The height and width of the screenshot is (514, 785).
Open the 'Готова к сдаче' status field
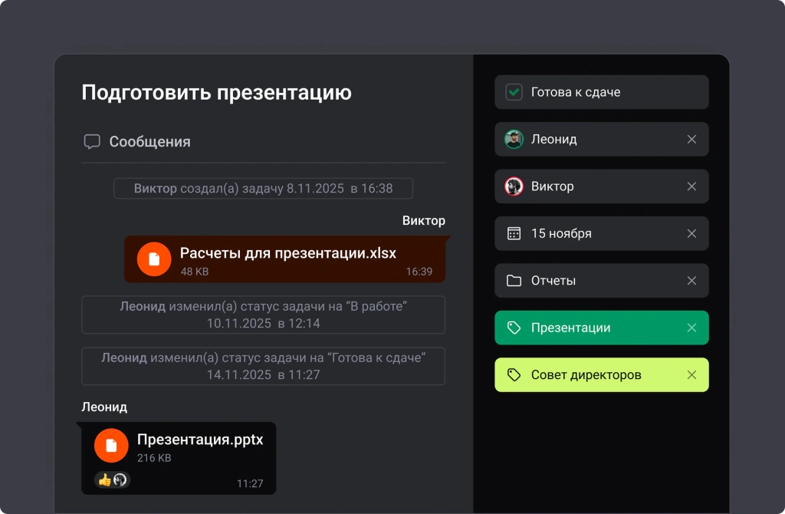point(602,92)
